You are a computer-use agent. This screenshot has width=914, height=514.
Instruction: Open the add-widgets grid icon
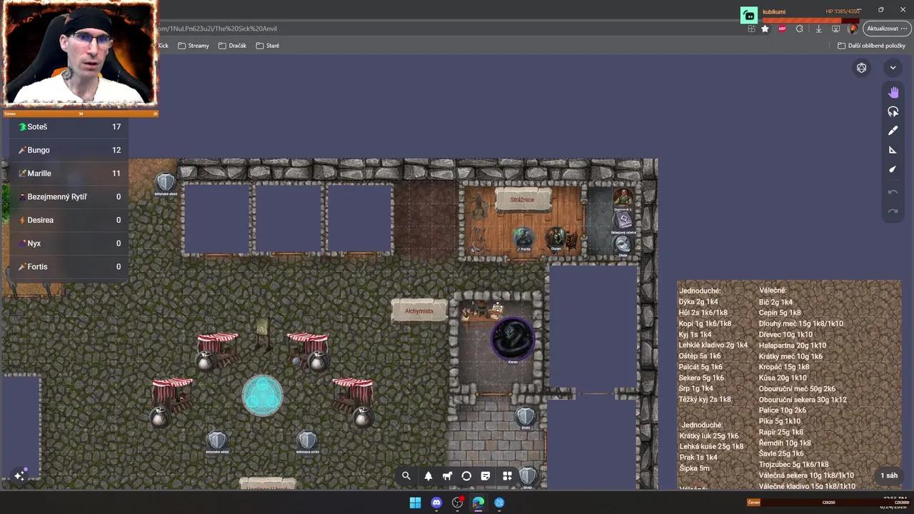(507, 476)
